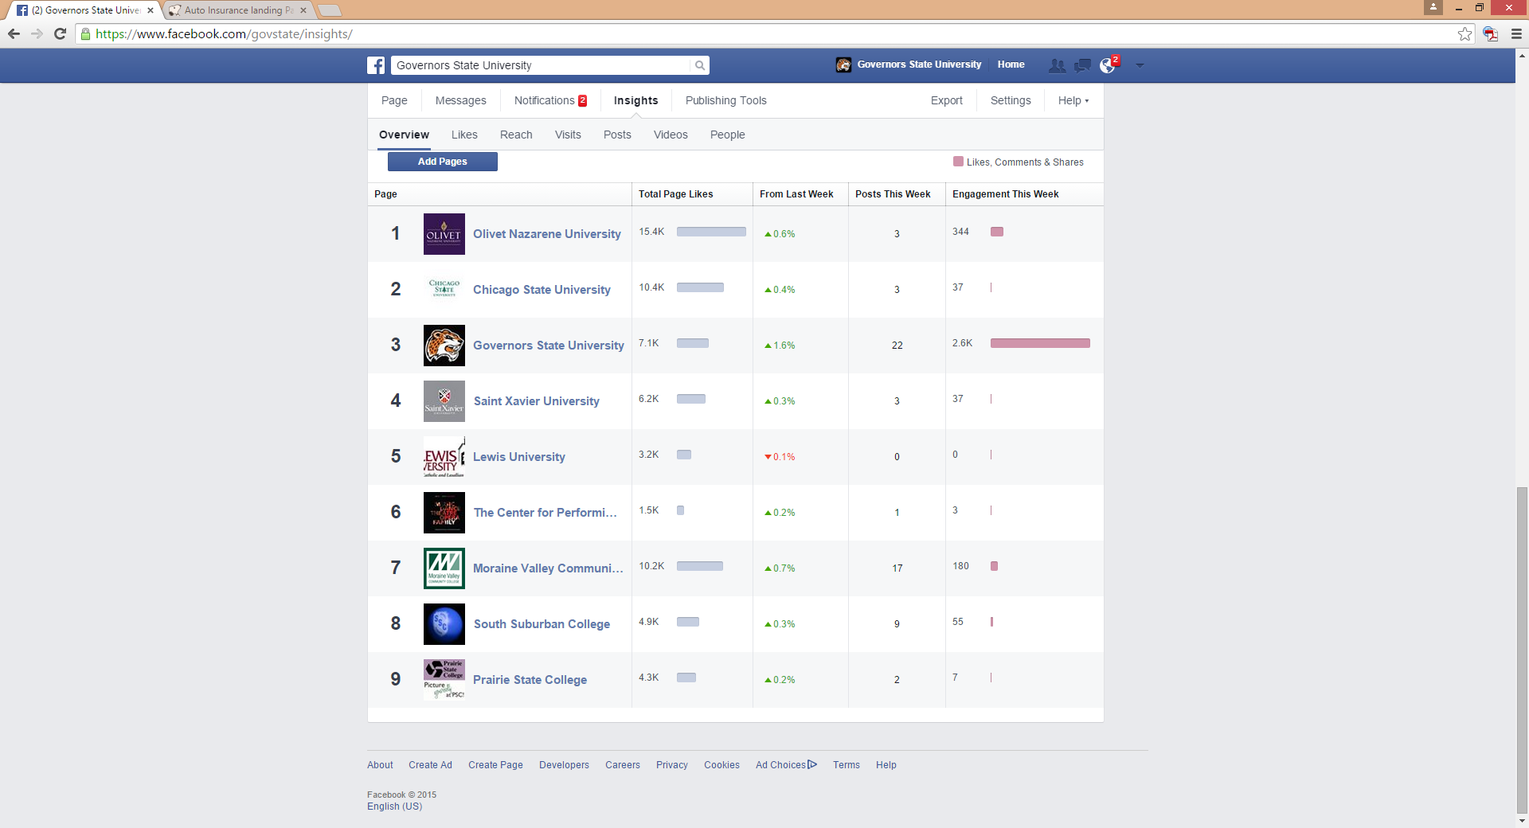
Task: Click the browser back arrow
Action: click(14, 33)
